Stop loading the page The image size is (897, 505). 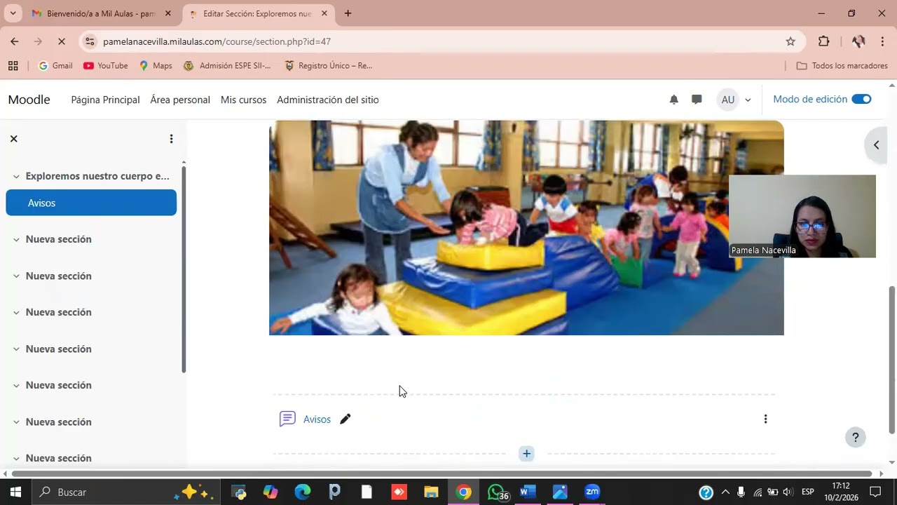pos(61,41)
